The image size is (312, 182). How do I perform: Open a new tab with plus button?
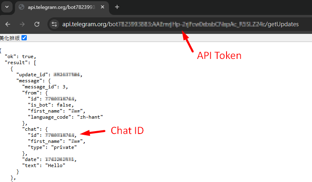pos(117,7)
